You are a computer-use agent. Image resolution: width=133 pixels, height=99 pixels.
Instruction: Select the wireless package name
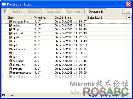pos(19,76)
